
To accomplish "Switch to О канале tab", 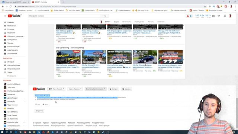I will tap(161, 22).
